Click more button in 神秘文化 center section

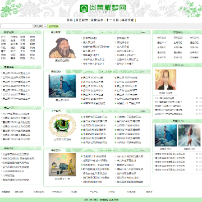(143, 150)
